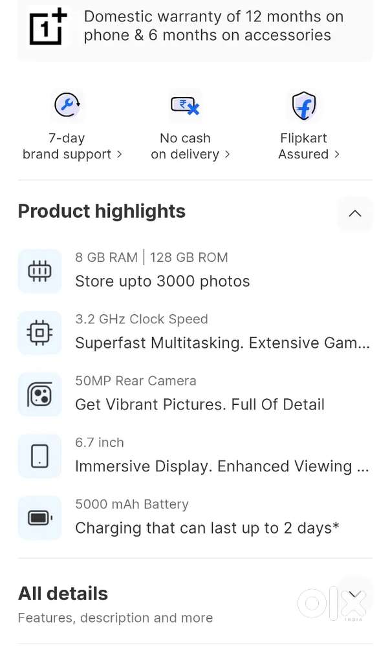
Task: Tap the 6.7 inch display icon
Action: pos(39,456)
